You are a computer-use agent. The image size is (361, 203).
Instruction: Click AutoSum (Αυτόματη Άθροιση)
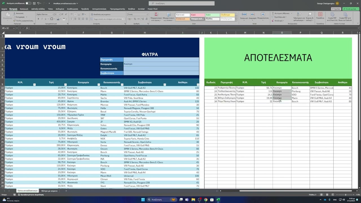click(281, 13)
